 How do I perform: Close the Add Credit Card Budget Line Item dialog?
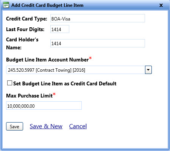tap(161, 5)
